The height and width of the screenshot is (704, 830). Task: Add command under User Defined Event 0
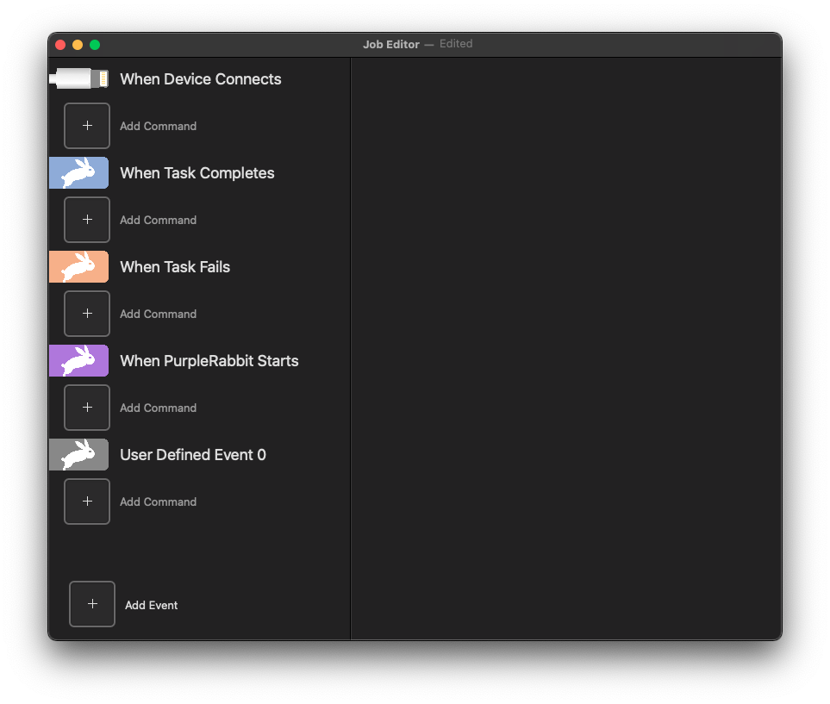87,502
